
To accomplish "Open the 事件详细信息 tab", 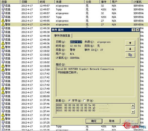I will 62,36.
